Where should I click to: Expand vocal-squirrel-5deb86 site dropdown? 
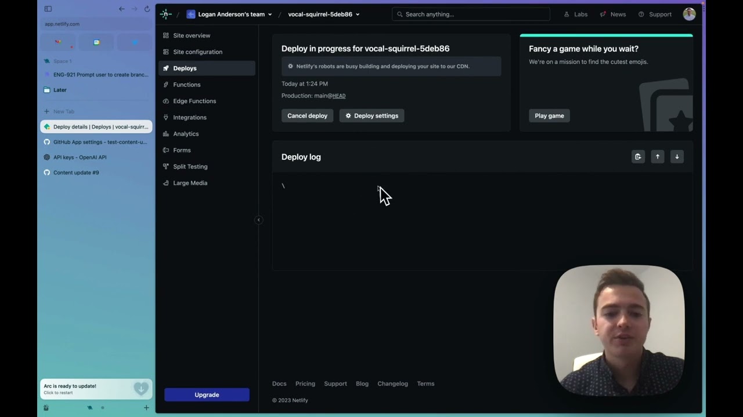coord(323,14)
